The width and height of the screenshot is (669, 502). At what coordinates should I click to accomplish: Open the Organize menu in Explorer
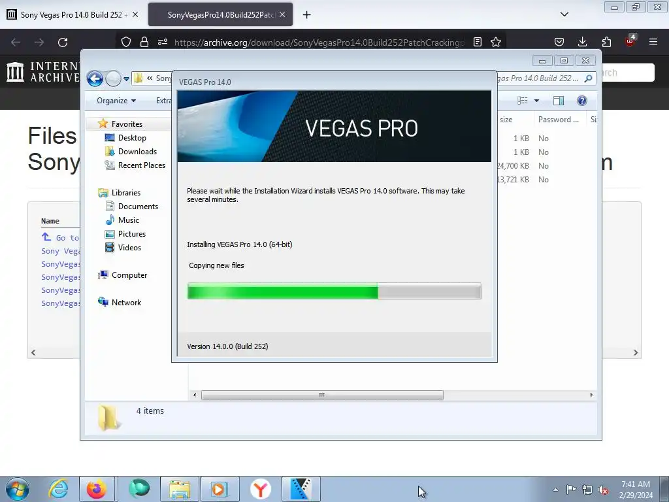click(x=116, y=101)
